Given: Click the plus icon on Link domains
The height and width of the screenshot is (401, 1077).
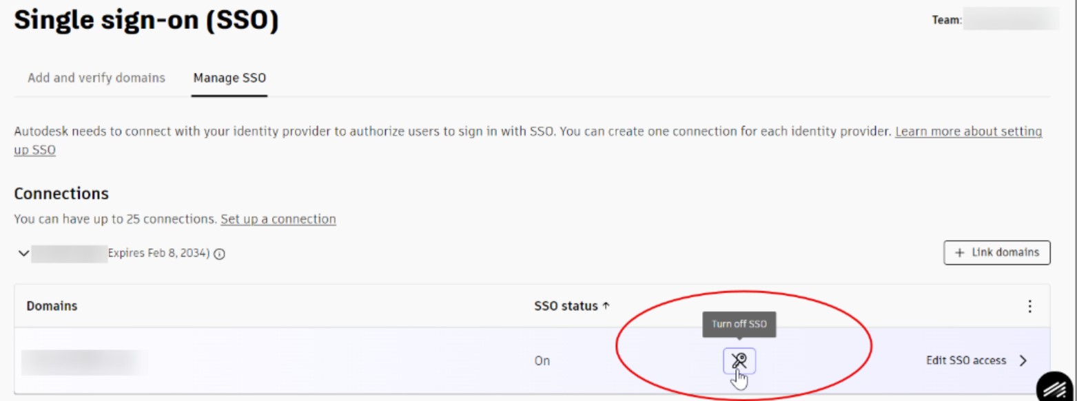Looking at the screenshot, I should pos(959,253).
